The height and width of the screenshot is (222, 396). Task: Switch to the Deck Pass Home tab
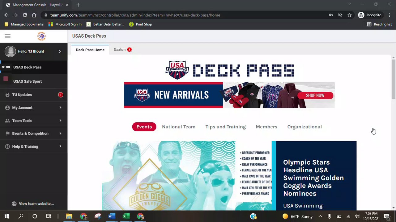click(90, 50)
